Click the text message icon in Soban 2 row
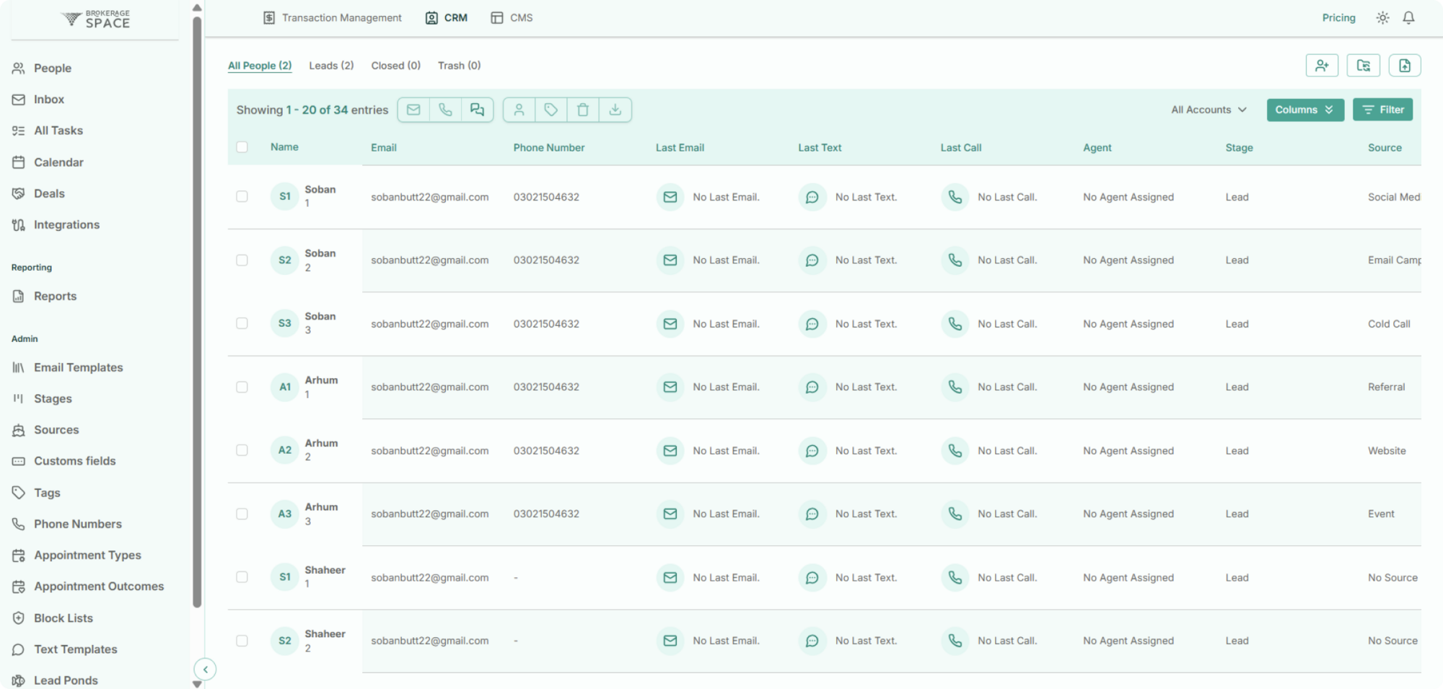The width and height of the screenshot is (1443, 689). (812, 260)
